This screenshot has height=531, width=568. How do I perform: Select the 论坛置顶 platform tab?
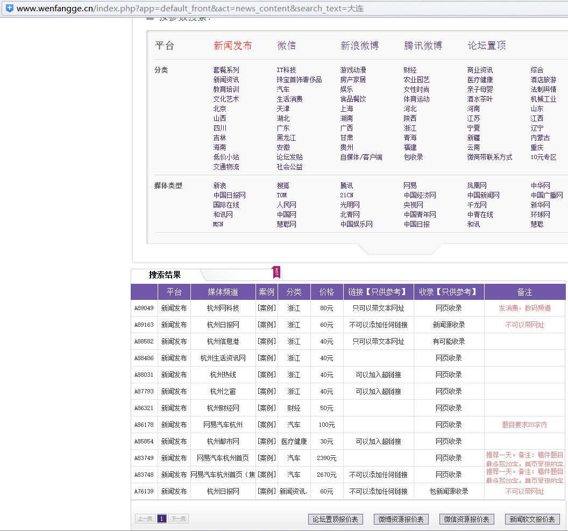[x=487, y=46]
